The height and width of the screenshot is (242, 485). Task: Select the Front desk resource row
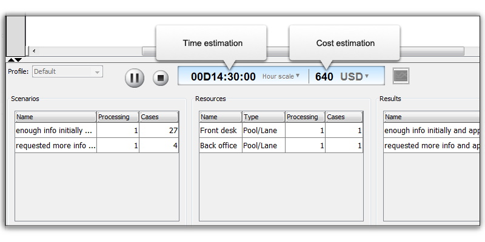coord(281,130)
